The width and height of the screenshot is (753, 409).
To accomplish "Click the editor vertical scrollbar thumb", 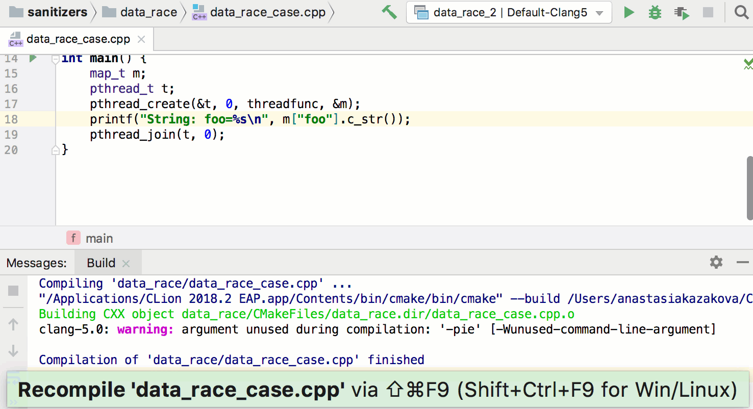I will pyautogui.click(x=750, y=188).
